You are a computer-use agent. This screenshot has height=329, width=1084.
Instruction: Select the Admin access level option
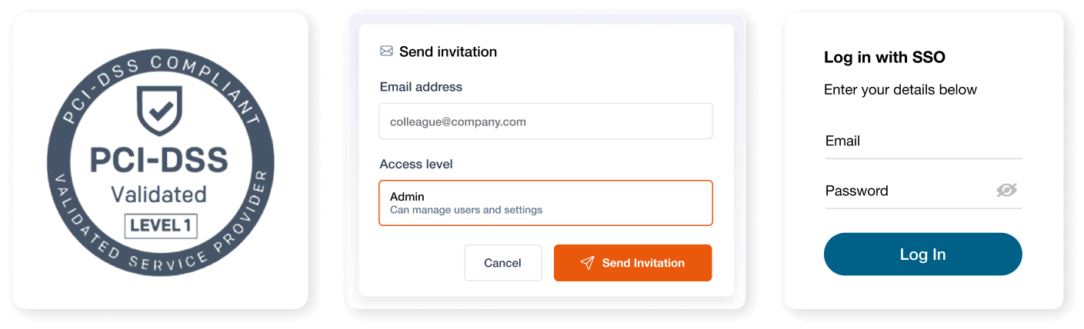tap(407, 197)
